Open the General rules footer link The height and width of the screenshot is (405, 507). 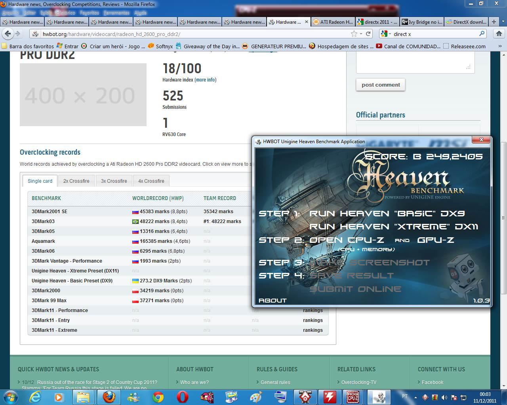(x=275, y=382)
